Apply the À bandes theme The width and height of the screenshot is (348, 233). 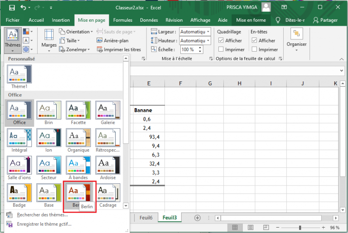(x=78, y=168)
